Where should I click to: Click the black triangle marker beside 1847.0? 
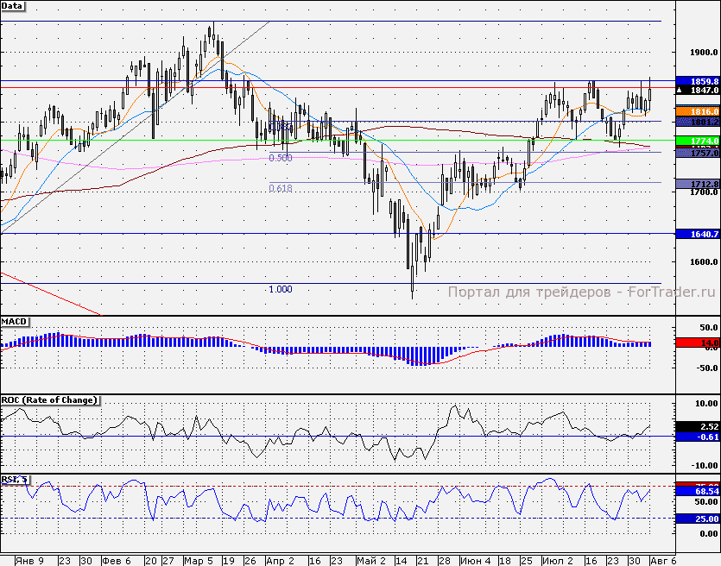point(680,90)
